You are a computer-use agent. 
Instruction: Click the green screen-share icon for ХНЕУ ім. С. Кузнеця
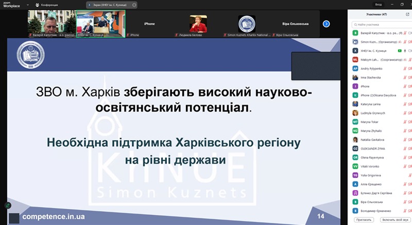point(399,51)
